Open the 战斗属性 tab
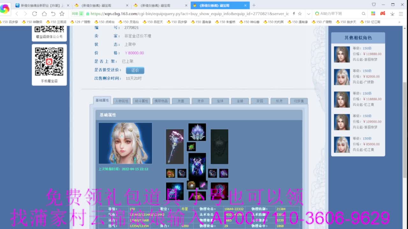Screen dimensions: 408x229 [x=141, y=101]
